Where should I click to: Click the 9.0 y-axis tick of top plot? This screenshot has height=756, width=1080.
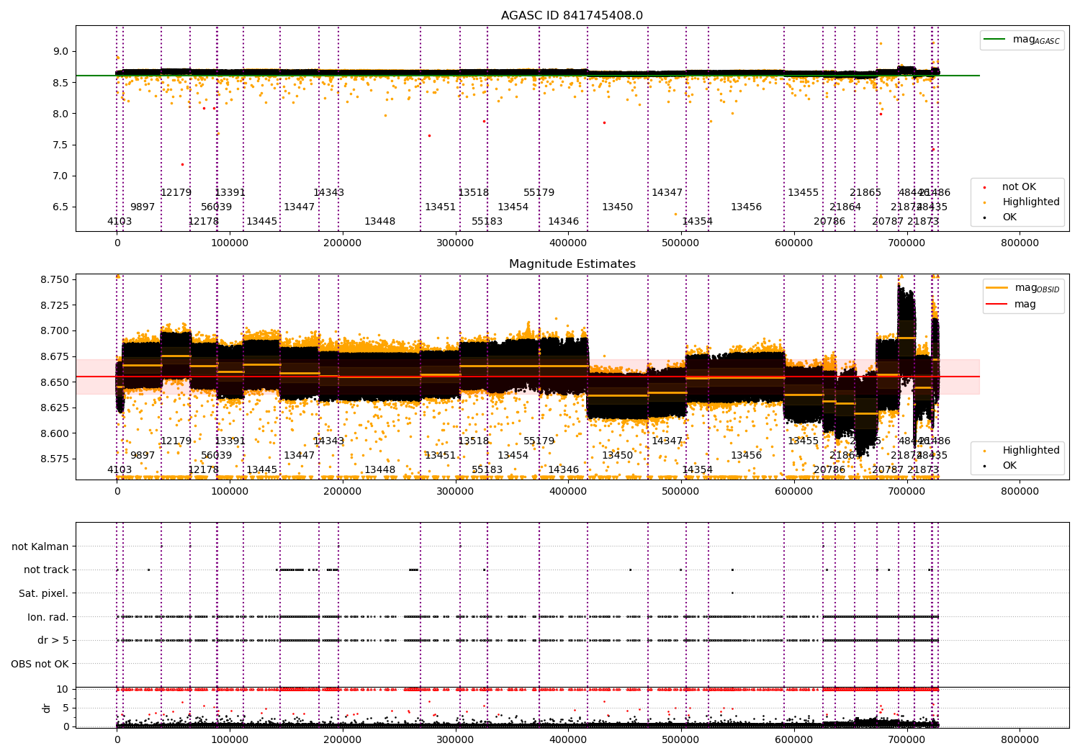[x=60, y=52]
